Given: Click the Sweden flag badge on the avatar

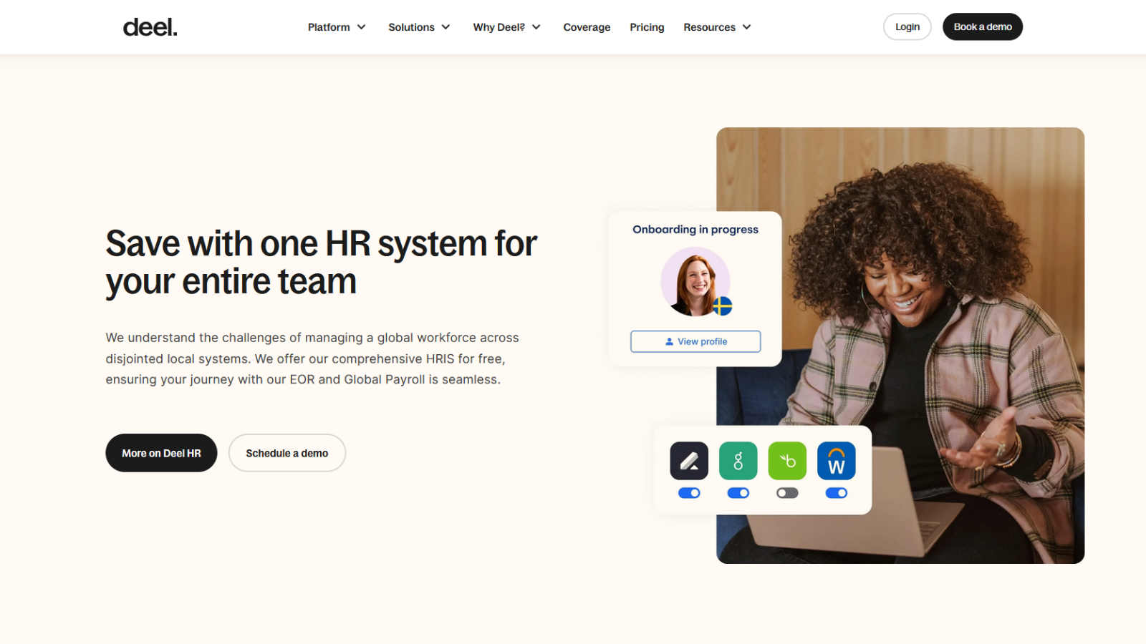Looking at the screenshot, I should tap(722, 306).
